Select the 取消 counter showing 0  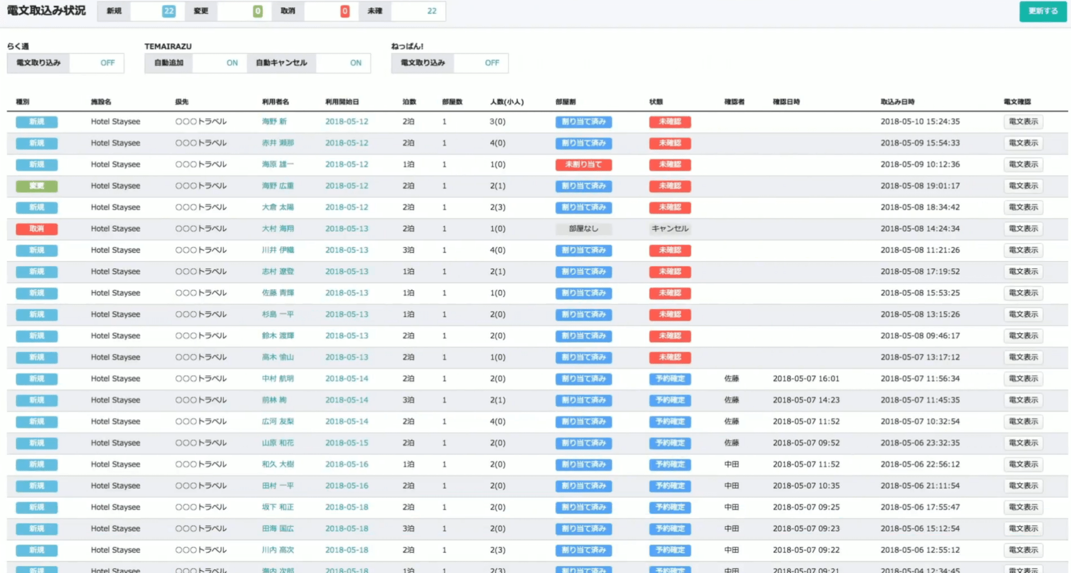pos(345,11)
